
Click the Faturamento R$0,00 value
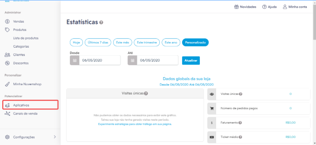tap(290, 123)
